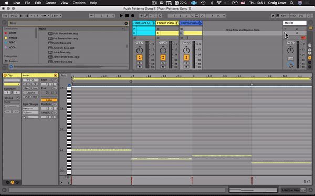Enable the Arrangement Record button
This screenshot has width=315, height=196.
[133, 15]
